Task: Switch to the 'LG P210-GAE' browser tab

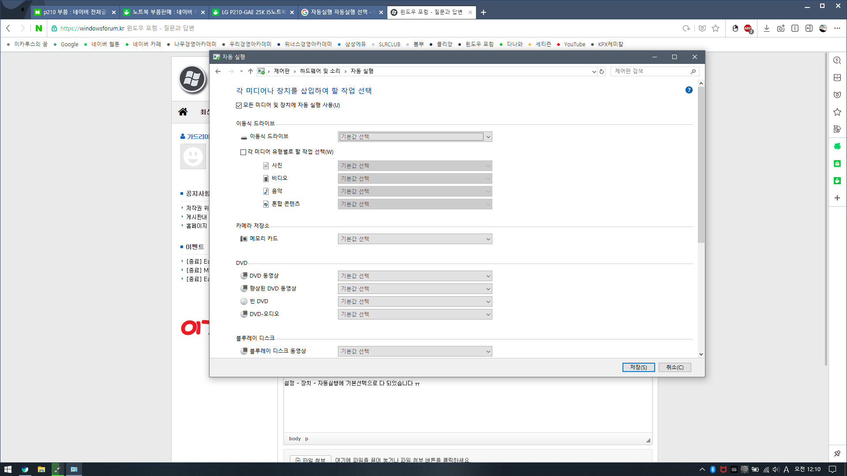Action: pyautogui.click(x=252, y=12)
